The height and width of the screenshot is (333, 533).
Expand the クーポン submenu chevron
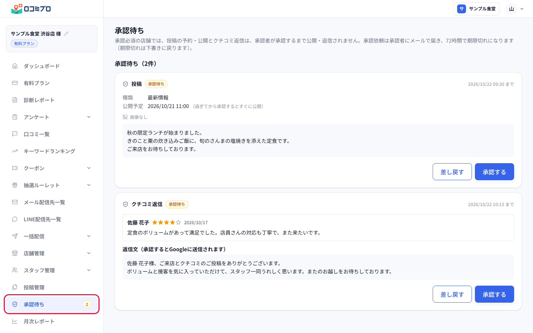pos(89,168)
